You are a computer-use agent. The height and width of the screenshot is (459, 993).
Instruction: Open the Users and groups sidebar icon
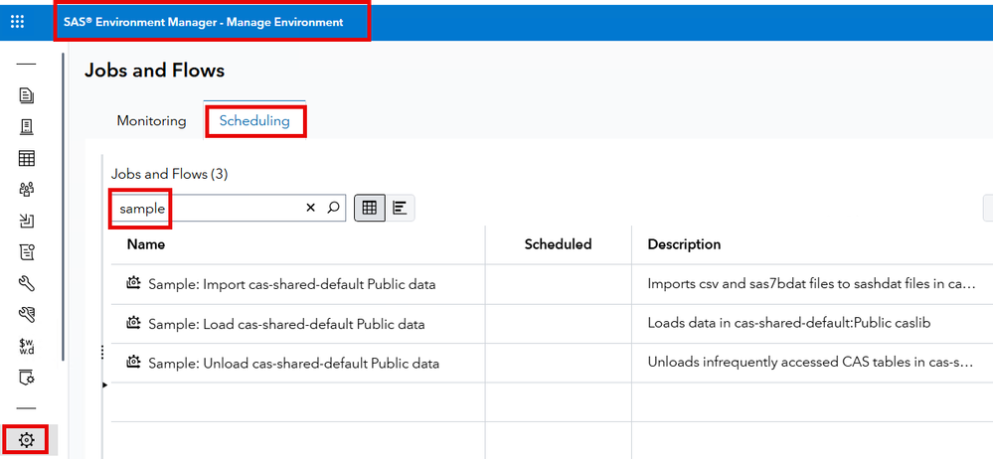pyautogui.click(x=27, y=190)
